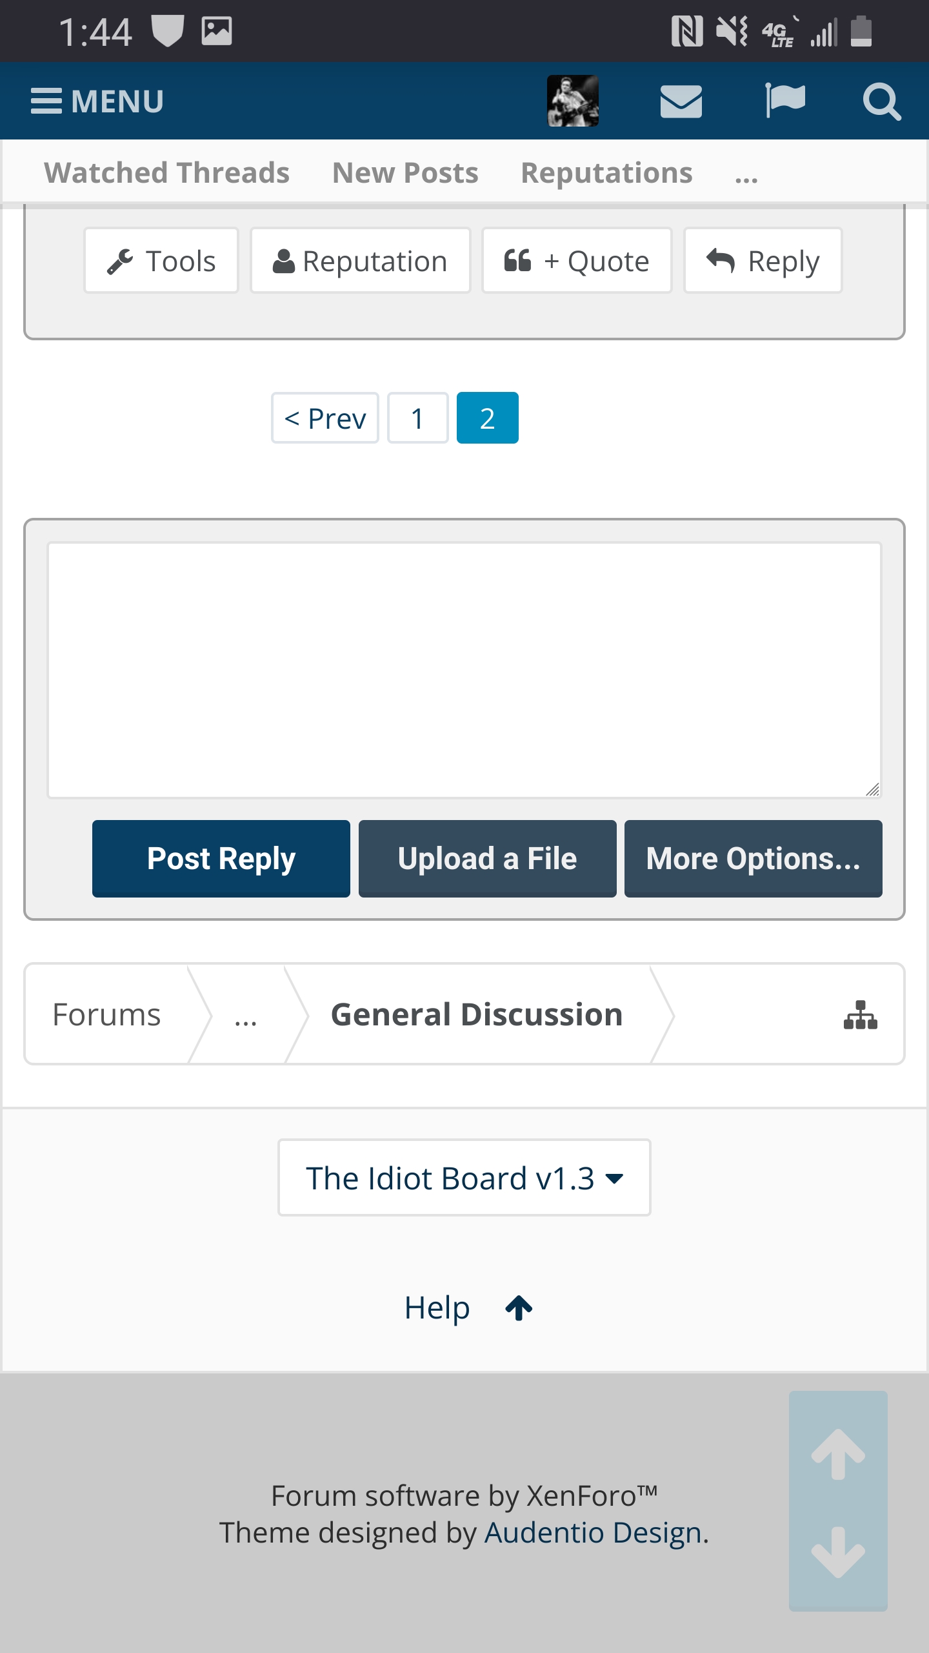
Task: Open the inbox envelope icon
Action: click(681, 101)
